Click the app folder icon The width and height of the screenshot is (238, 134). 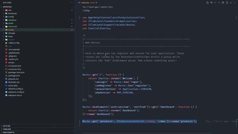[x=6, y=10]
